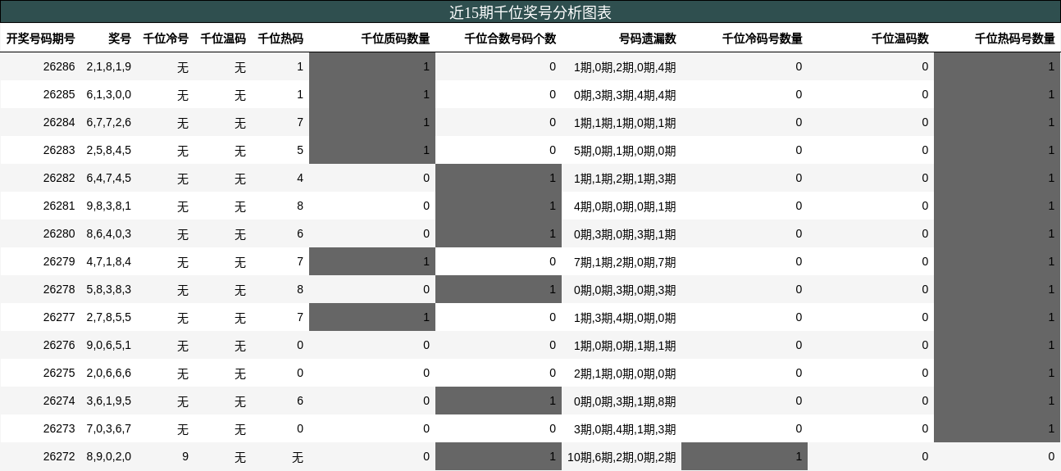Click omission cell 4期,0期,0期,0期,1期
Viewport: 1061px width, 471px height.
click(625, 206)
